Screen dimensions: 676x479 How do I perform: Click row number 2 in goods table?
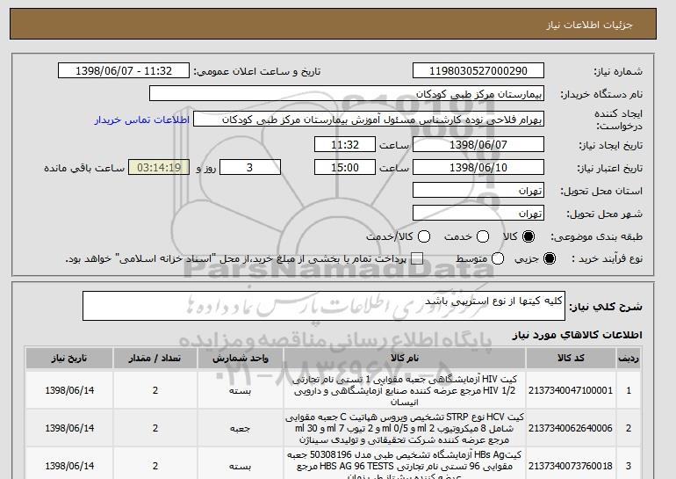[629, 428]
